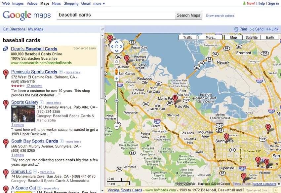Open Get Directions

click(x=14, y=29)
